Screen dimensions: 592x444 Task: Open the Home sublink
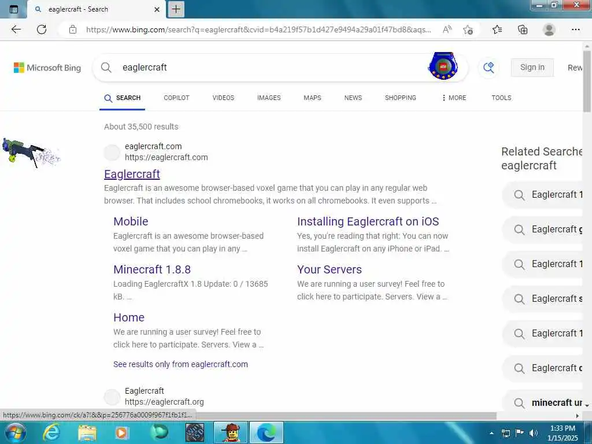point(129,317)
